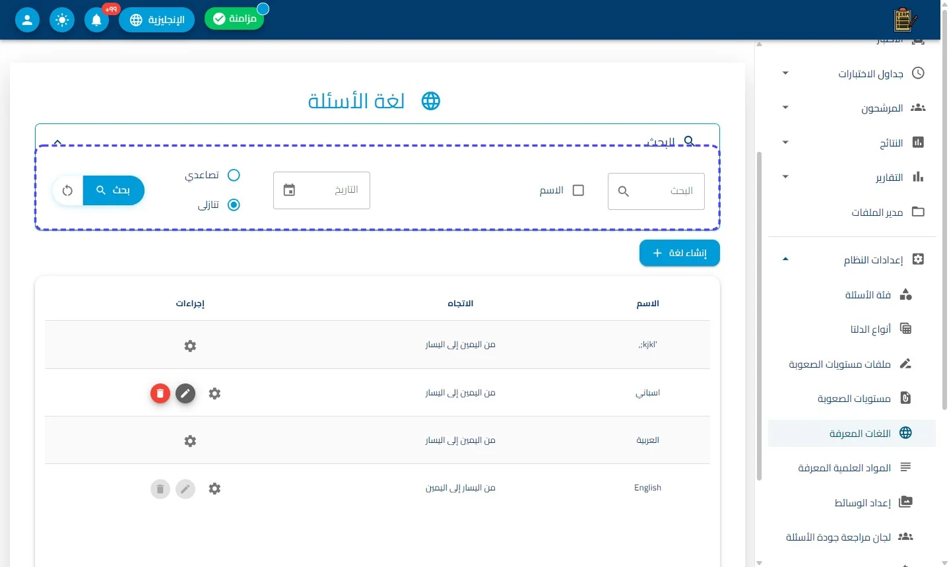
Task: Expand the النتائج menu
Action: coord(785,143)
